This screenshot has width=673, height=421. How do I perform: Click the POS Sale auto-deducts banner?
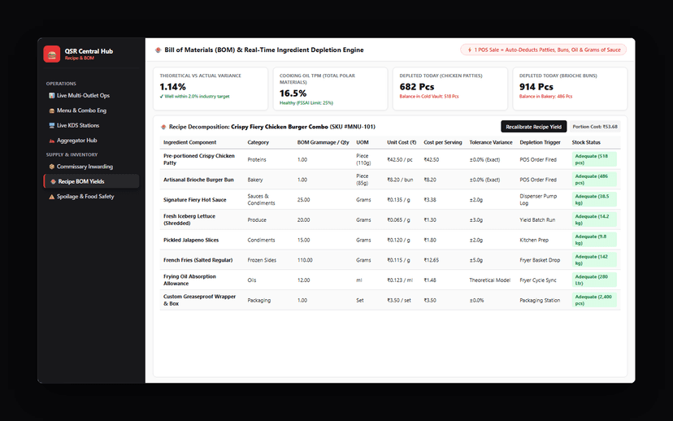(x=544, y=50)
